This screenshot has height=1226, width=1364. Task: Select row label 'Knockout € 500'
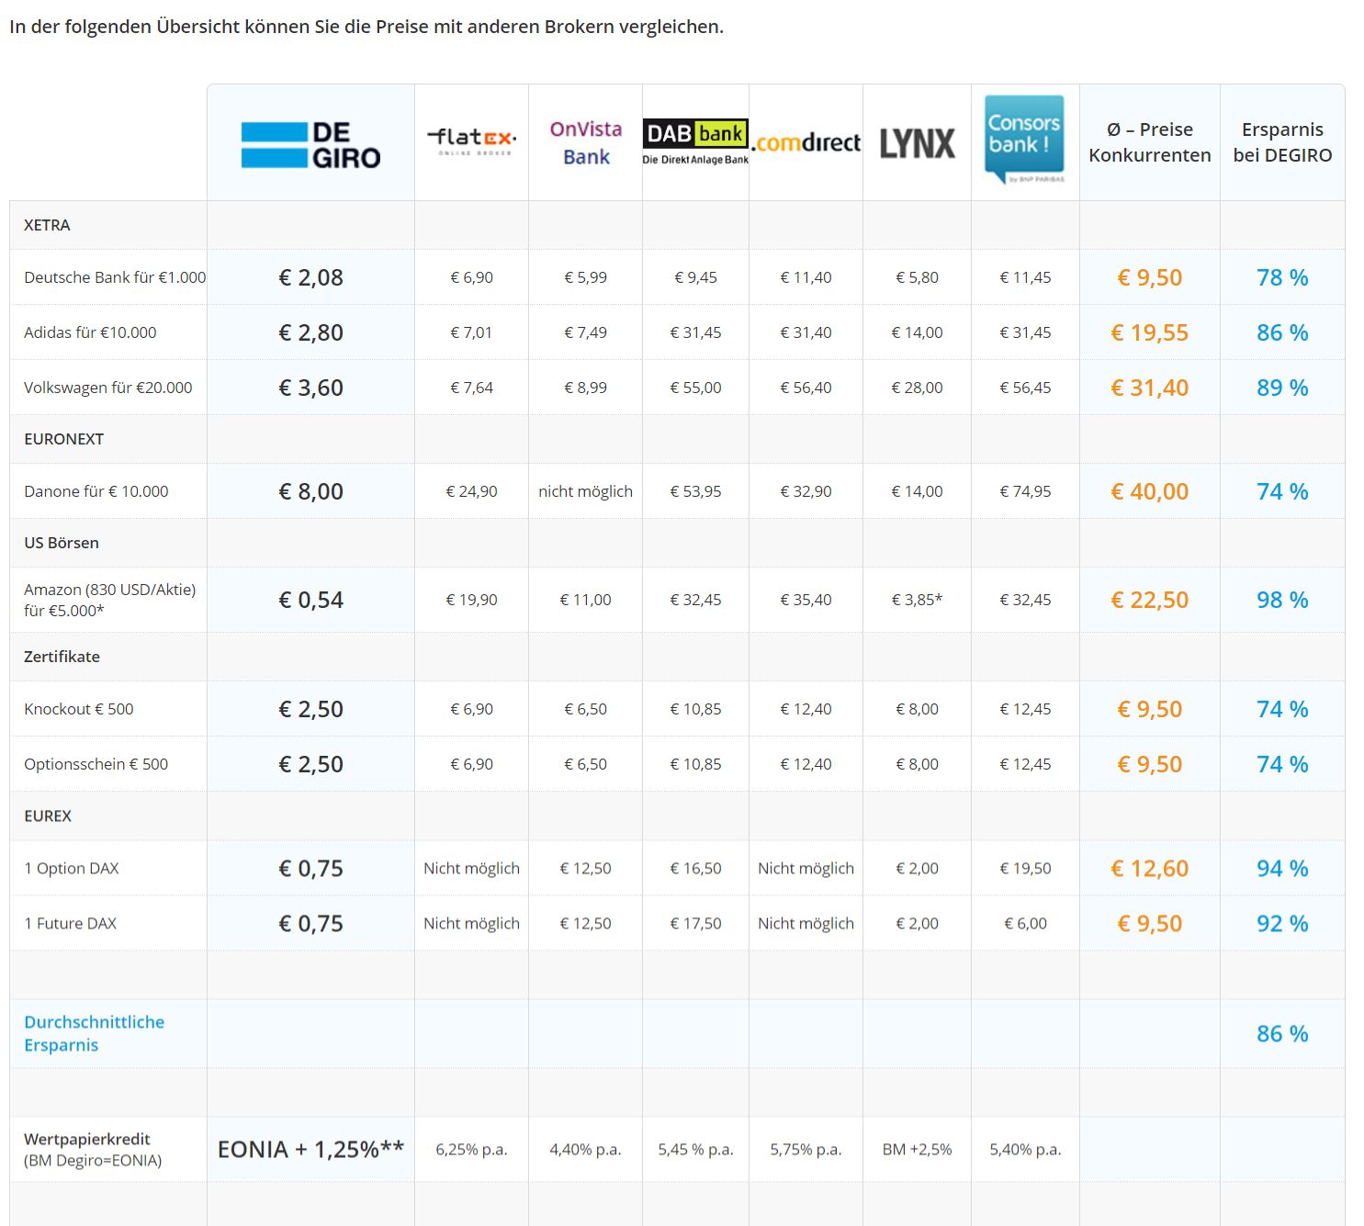(x=79, y=709)
